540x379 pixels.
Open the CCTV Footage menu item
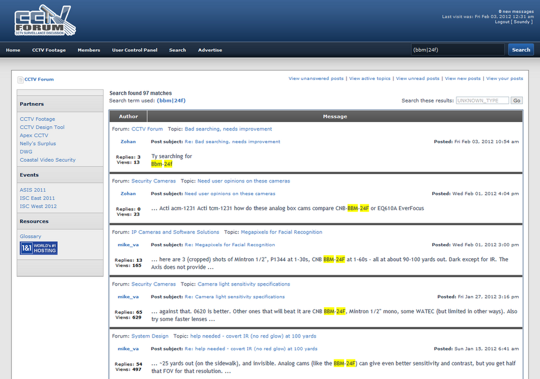[x=49, y=50]
